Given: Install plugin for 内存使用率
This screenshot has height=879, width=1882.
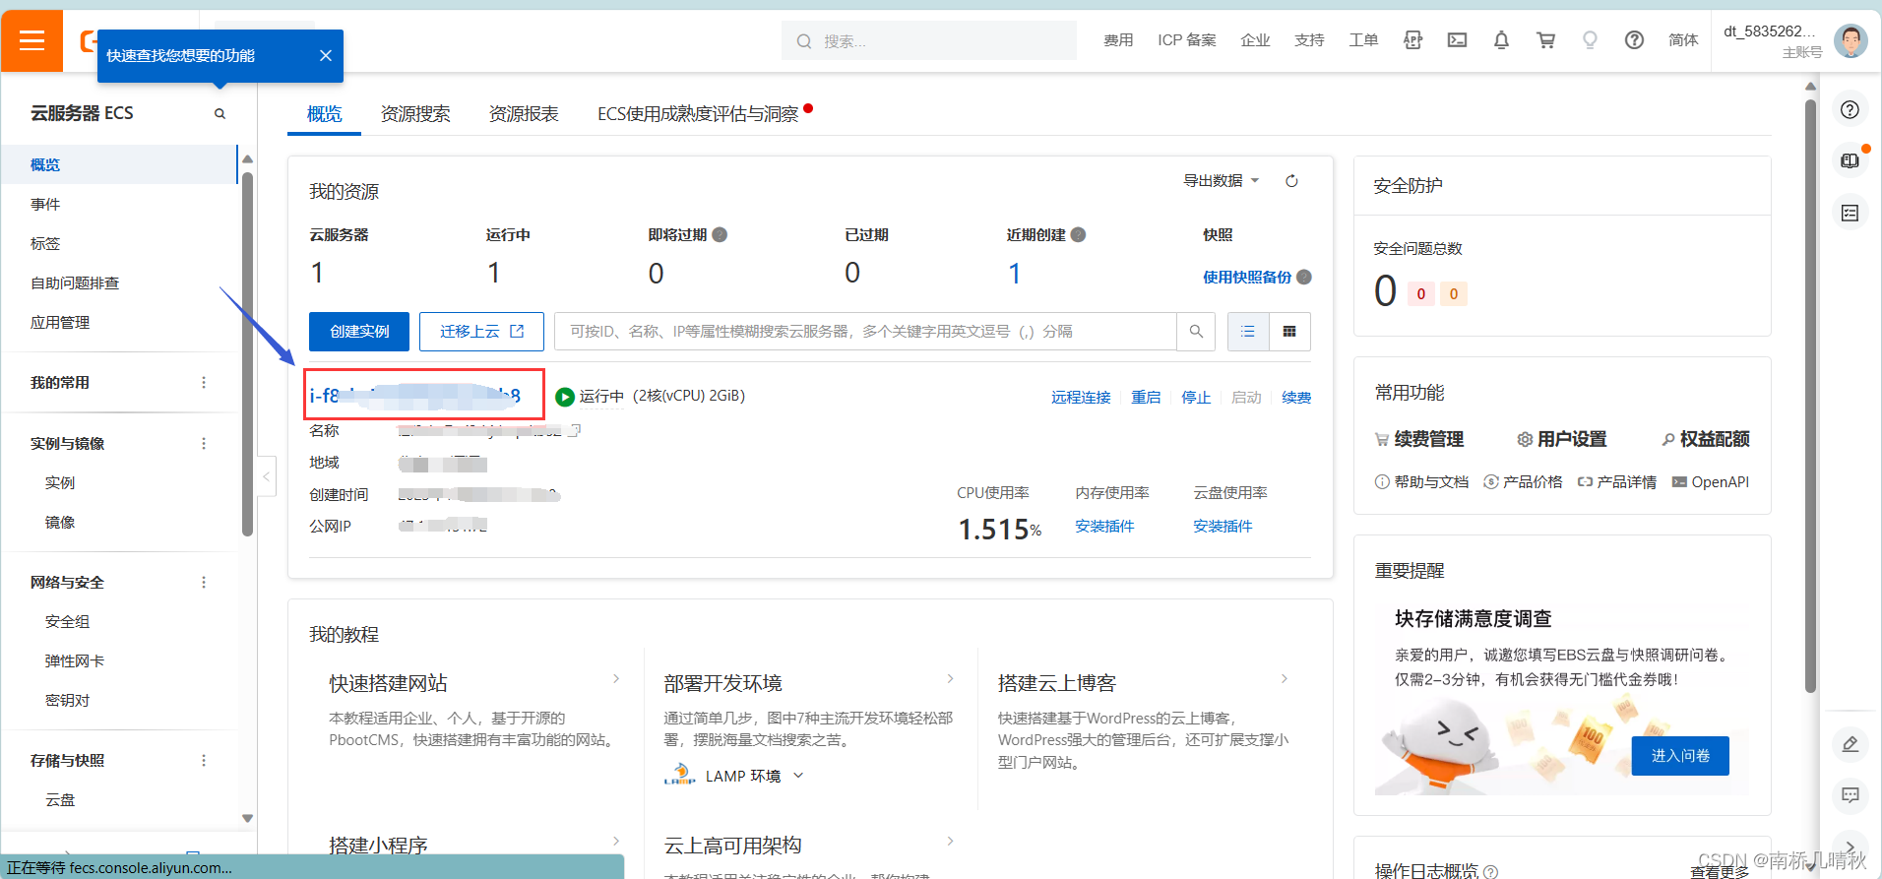Looking at the screenshot, I should [1104, 527].
